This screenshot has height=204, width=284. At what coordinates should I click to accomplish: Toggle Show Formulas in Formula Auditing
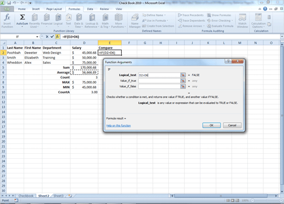point(219,15)
